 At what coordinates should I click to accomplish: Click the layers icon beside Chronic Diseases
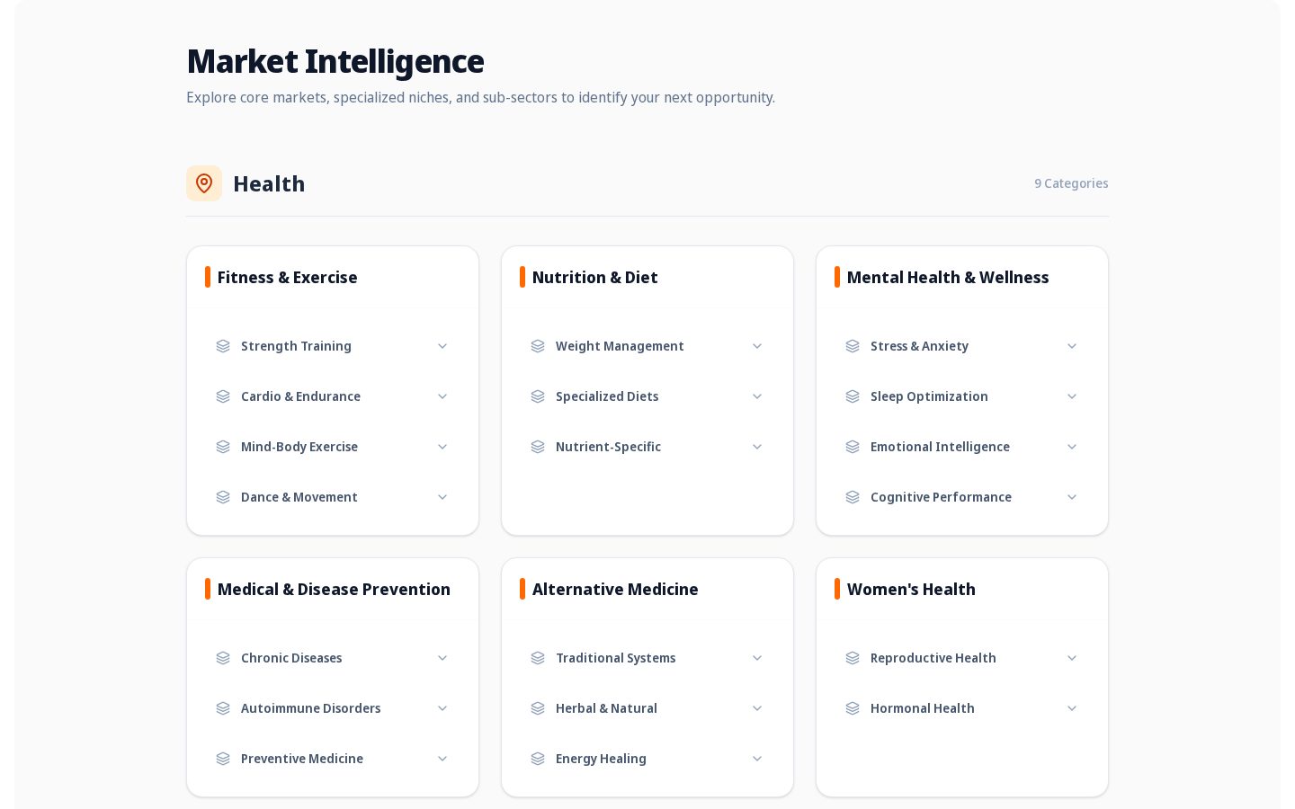[223, 658]
